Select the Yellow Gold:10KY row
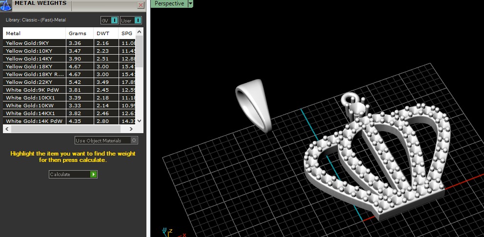The width and height of the screenshot is (484, 237). [69, 51]
